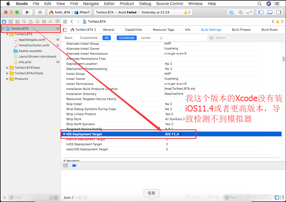Switch to the Capabilities tab
This screenshot has height=202, width=286.
click(133, 30)
